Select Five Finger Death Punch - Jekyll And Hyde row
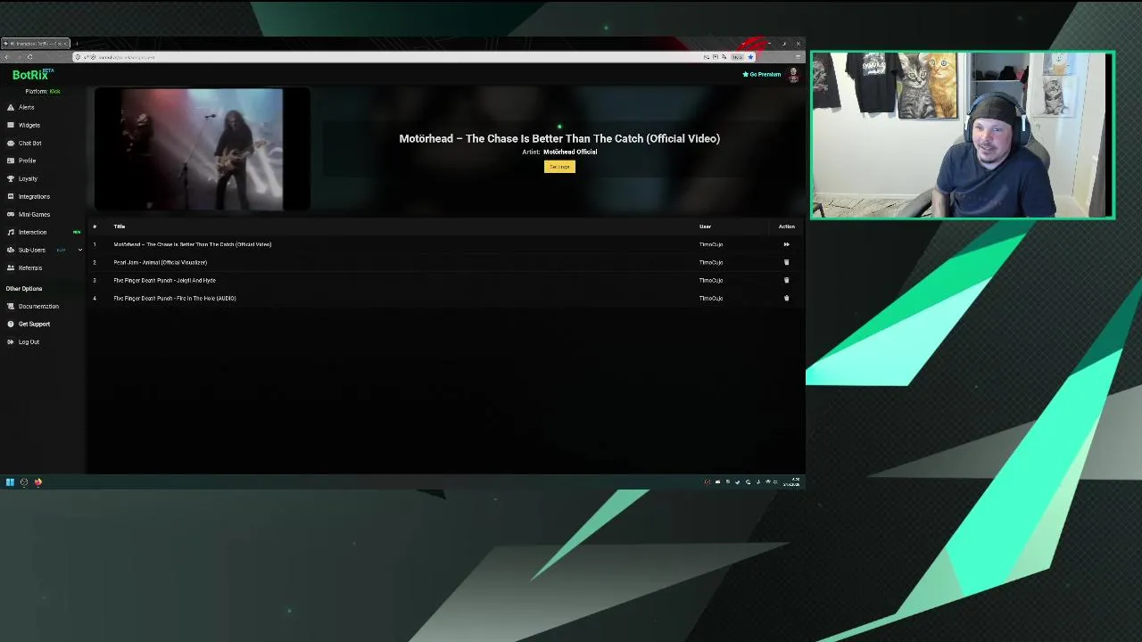1142x642 pixels. tap(446, 280)
